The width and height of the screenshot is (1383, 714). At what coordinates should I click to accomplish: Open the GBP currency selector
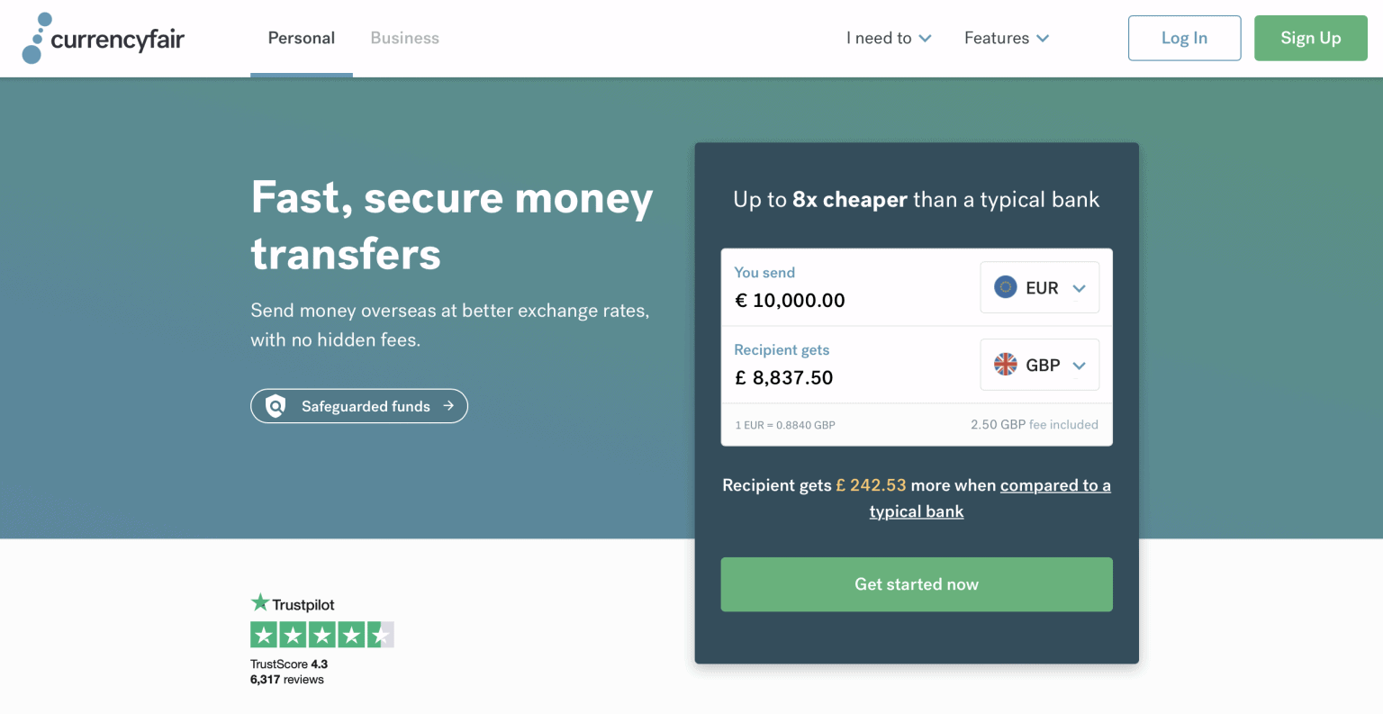(1040, 365)
